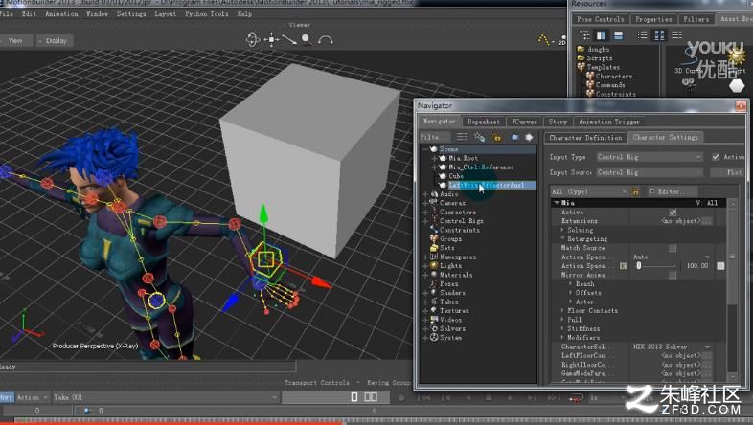Click the play forward button in transport controls
Viewport: 753px width, 425px height.
click(510, 397)
